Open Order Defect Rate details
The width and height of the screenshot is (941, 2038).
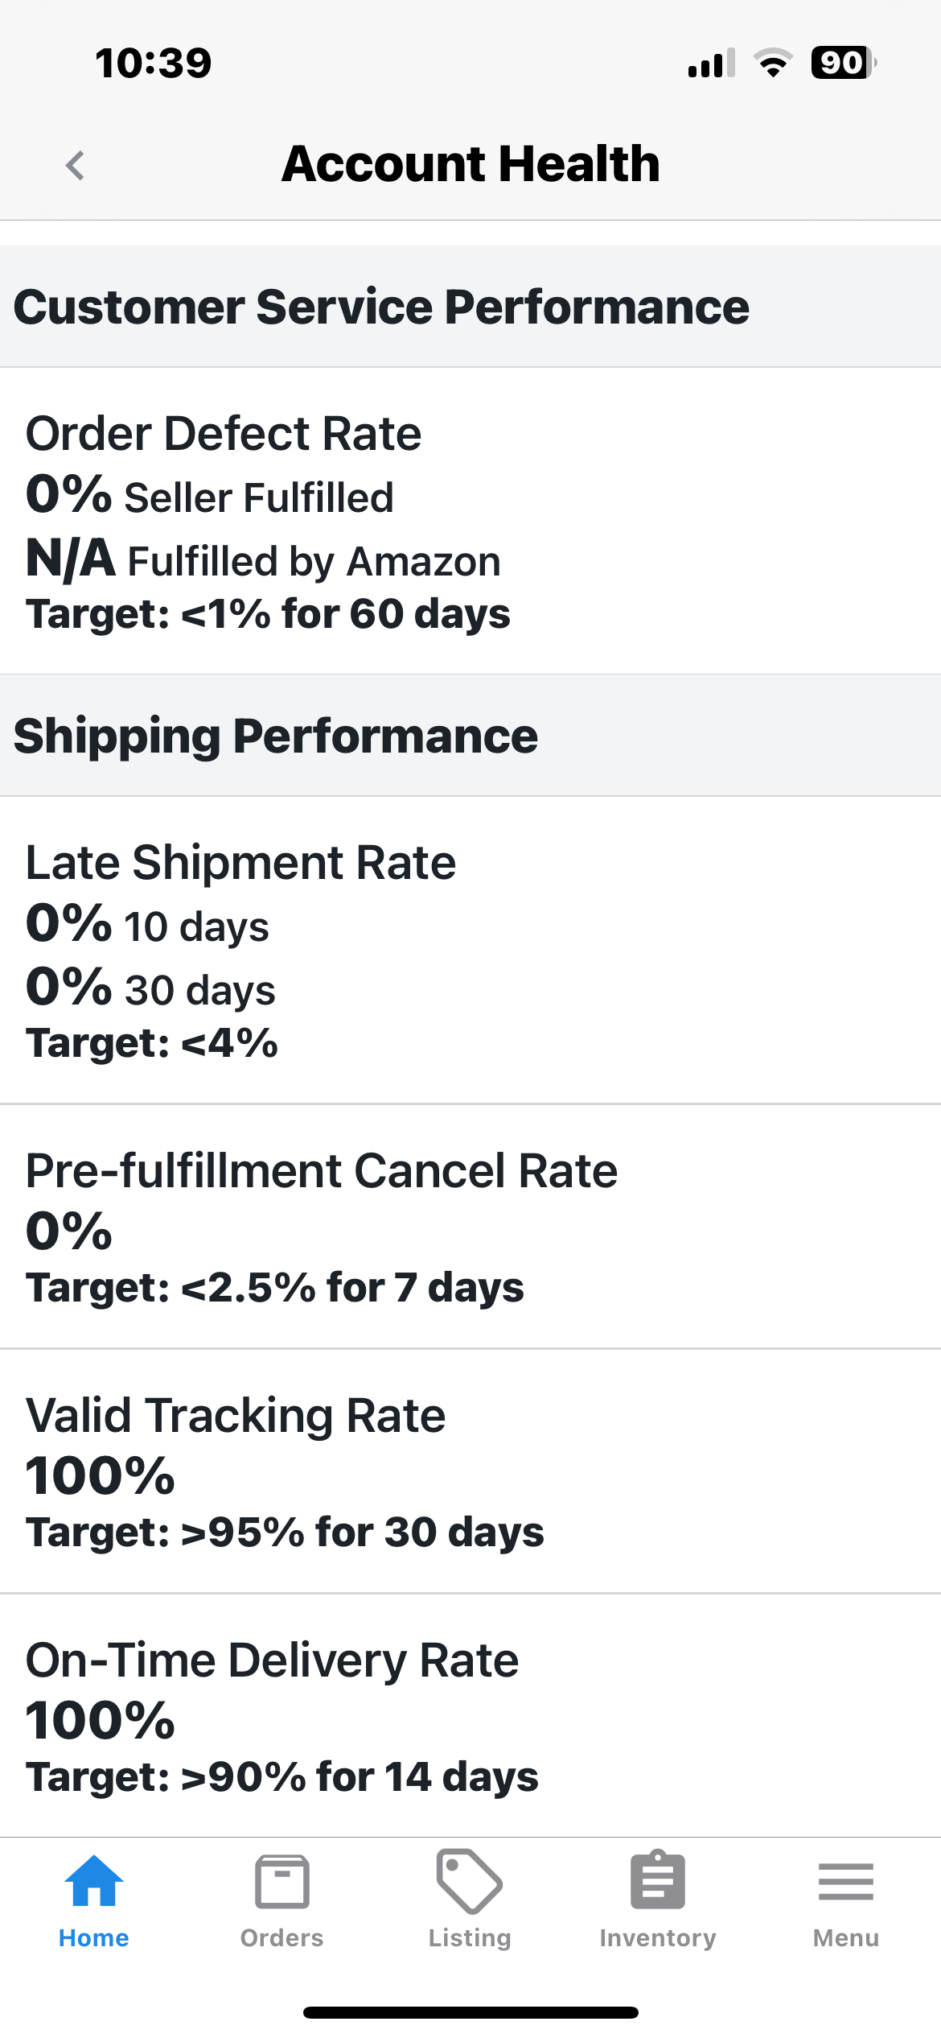point(470,521)
